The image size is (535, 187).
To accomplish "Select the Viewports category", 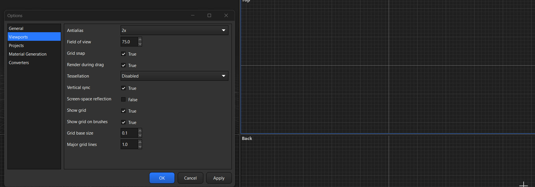I will tap(34, 37).
